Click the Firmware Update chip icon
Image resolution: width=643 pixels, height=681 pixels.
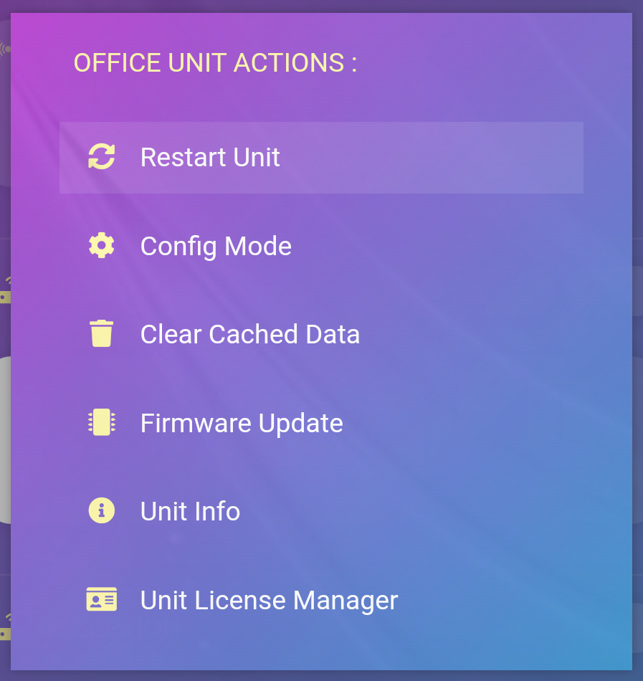[101, 422]
